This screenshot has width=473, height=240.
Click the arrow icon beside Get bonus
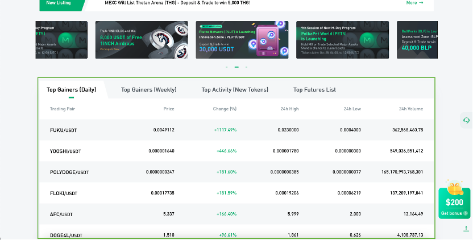(466, 214)
